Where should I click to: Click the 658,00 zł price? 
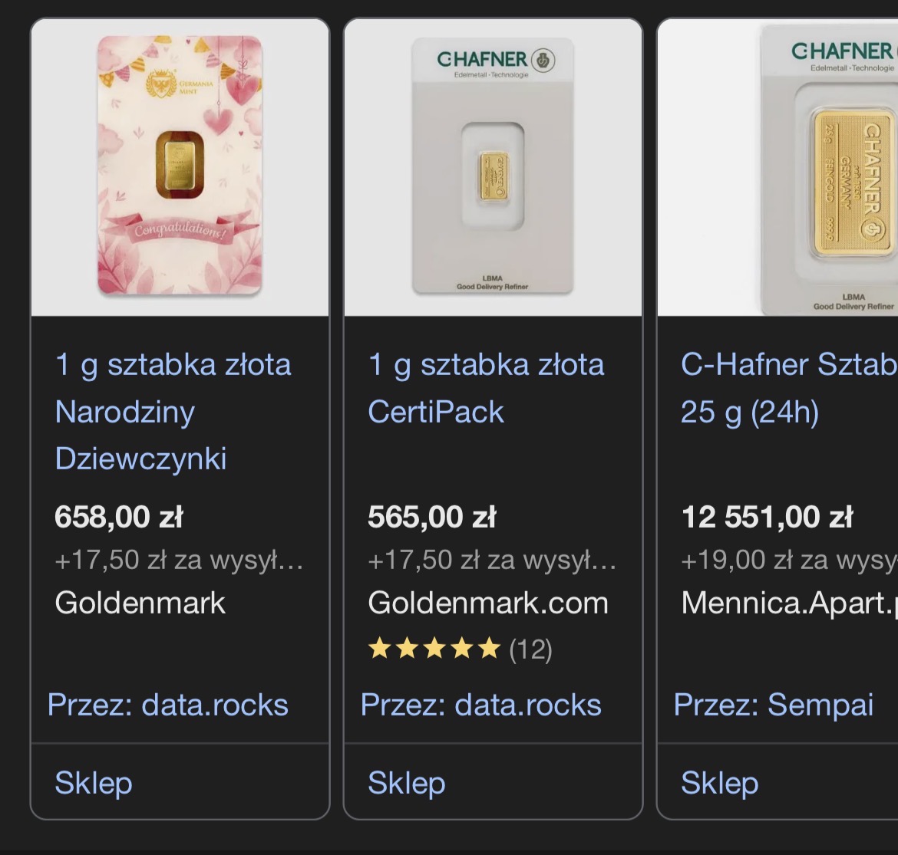pyautogui.click(x=119, y=517)
